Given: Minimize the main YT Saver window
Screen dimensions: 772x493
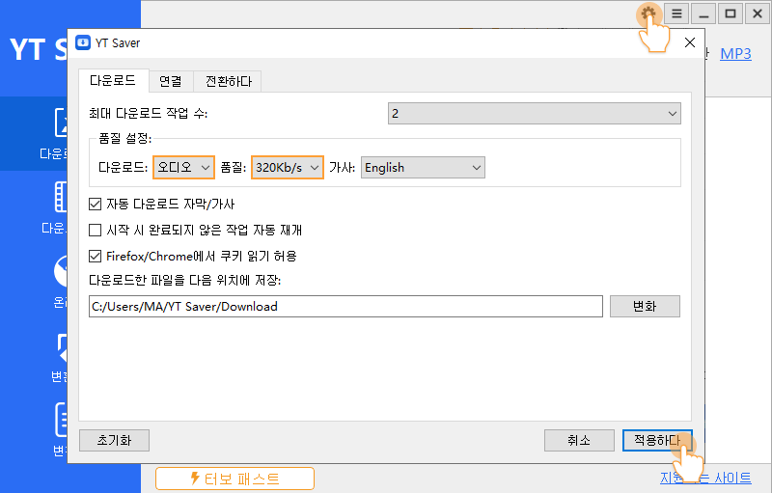Looking at the screenshot, I should [x=703, y=14].
